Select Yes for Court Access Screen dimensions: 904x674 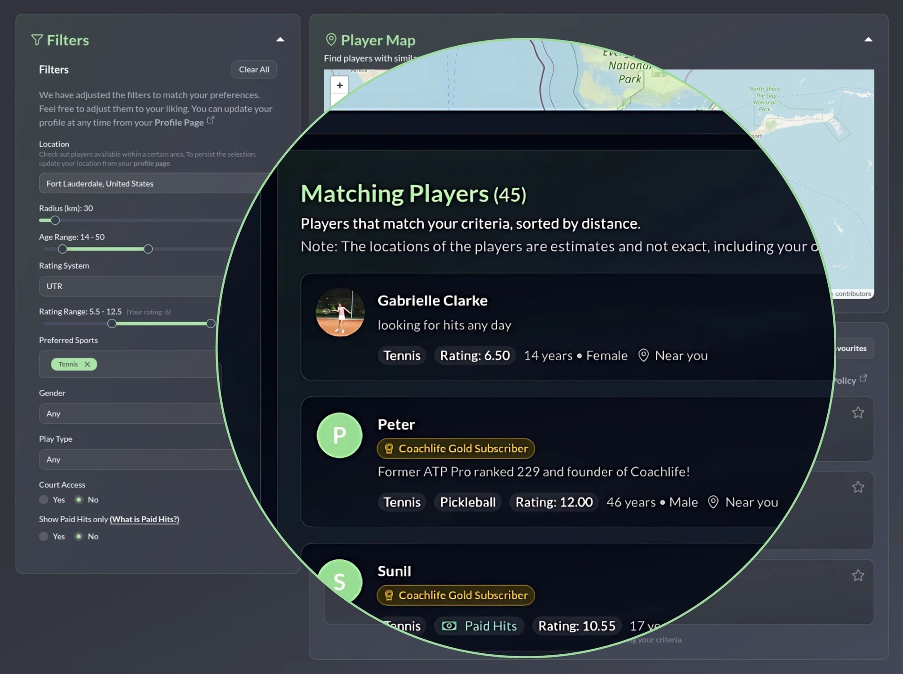click(x=44, y=500)
